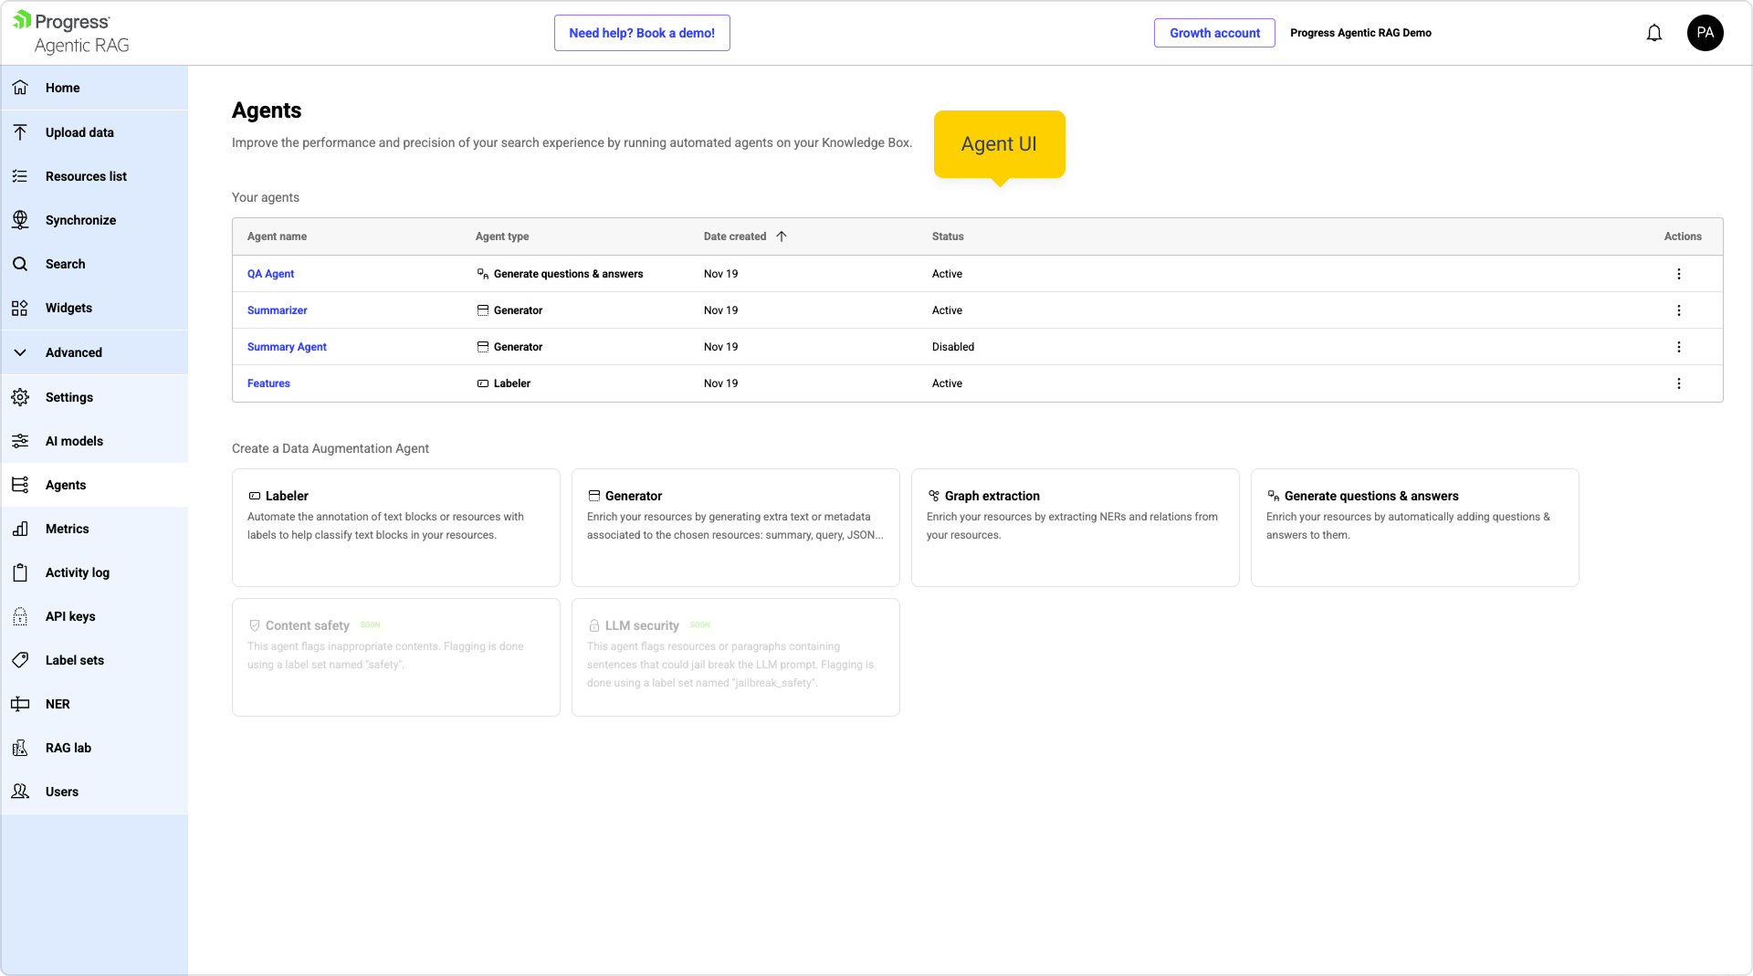This screenshot has width=1753, height=976.
Task: Click the Growth account button
Action: 1213,33
